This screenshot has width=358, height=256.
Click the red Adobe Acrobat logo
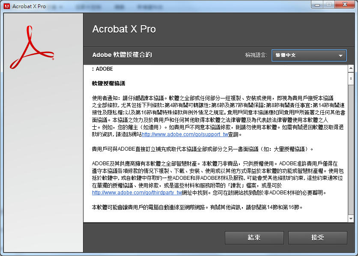coord(32,47)
